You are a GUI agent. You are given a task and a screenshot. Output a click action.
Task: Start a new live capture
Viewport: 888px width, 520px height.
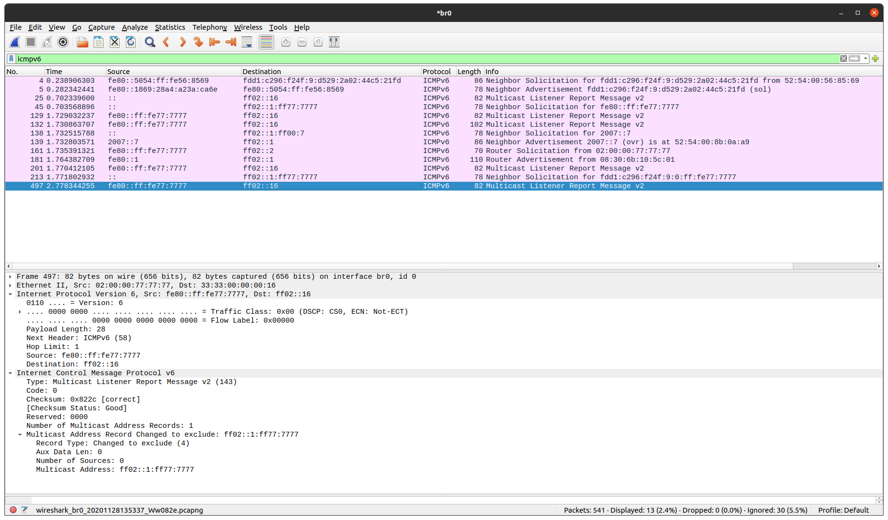coord(15,42)
